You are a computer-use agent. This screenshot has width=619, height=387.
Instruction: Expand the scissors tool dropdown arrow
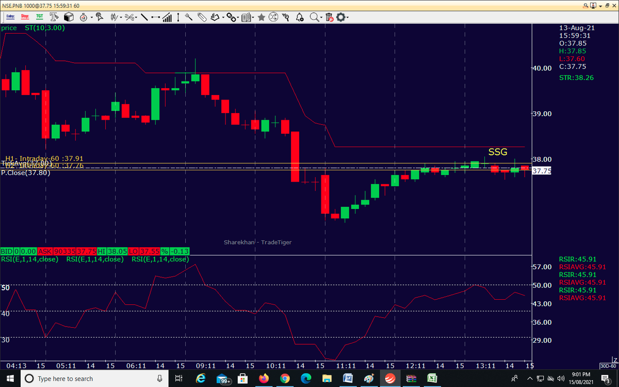[x=136, y=18]
